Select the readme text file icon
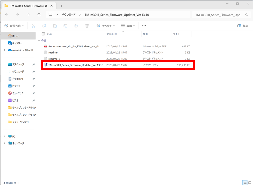 click(x=46, y=52)
